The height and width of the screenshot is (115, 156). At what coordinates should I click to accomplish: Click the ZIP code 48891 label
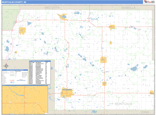pyautogui.click(x=138, y=21)
